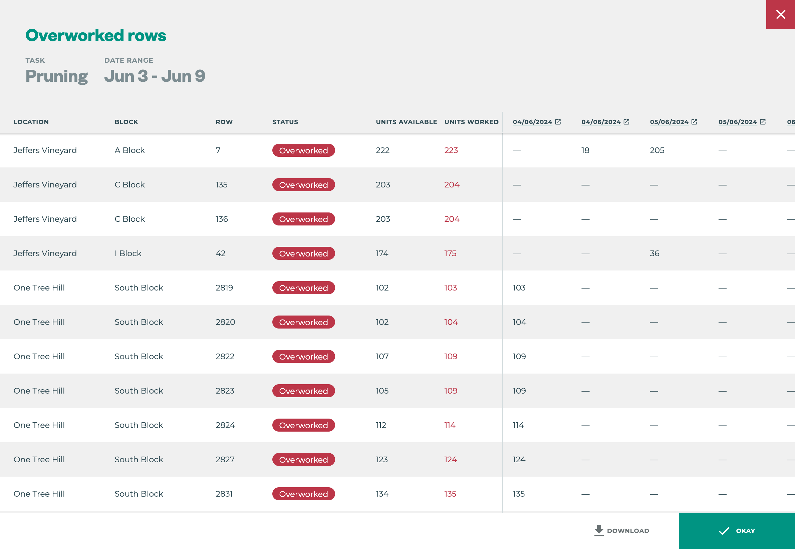The image size is (795, 549).
Task: Confirm with the OKAY button
Action: [744, 530]
